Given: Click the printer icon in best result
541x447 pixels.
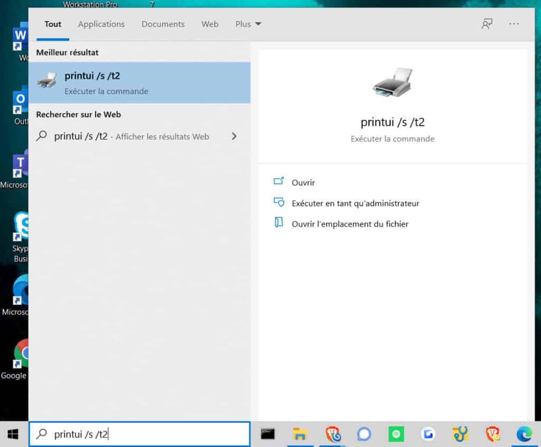Looking at the screenshot, I should (x=46, y=80).
